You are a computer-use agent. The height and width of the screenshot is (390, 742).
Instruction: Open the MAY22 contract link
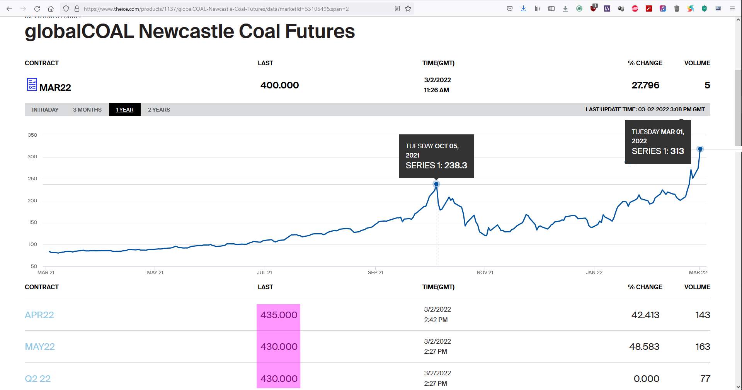(x=40, y=347)
